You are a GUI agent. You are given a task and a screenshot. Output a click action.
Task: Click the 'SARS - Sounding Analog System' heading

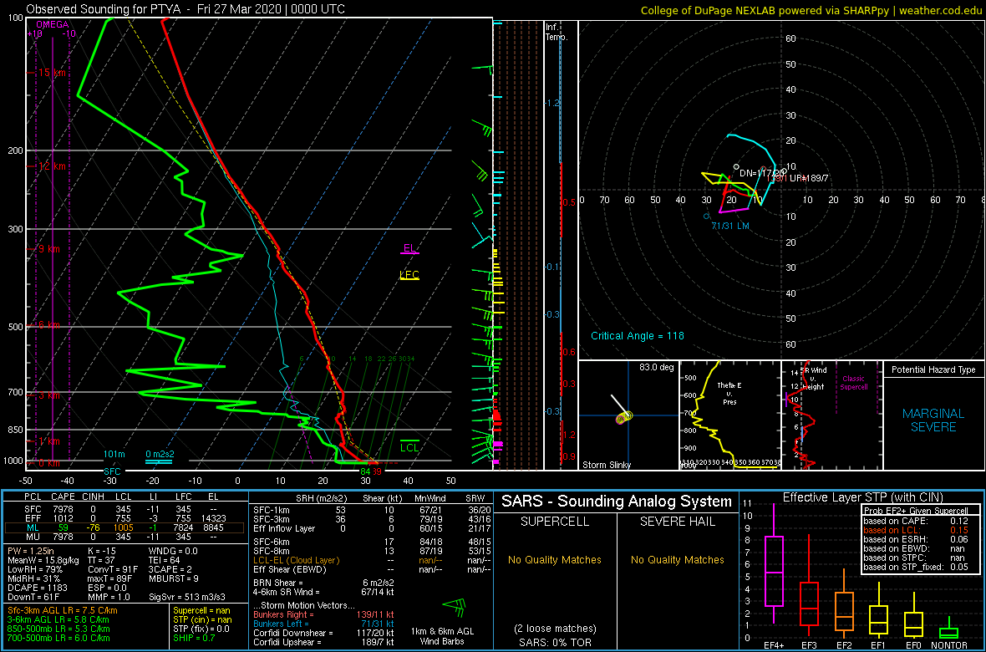pos(617,502)
